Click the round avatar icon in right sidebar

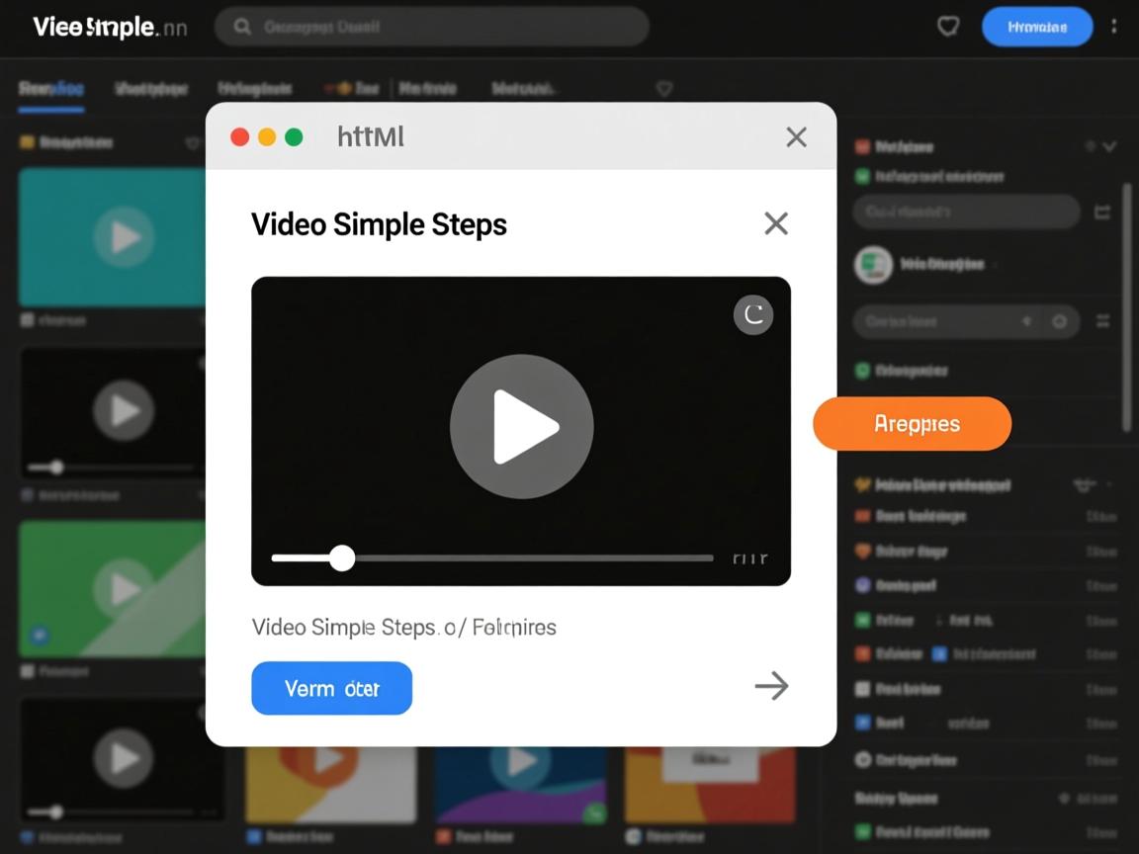(x=873, y=265)
